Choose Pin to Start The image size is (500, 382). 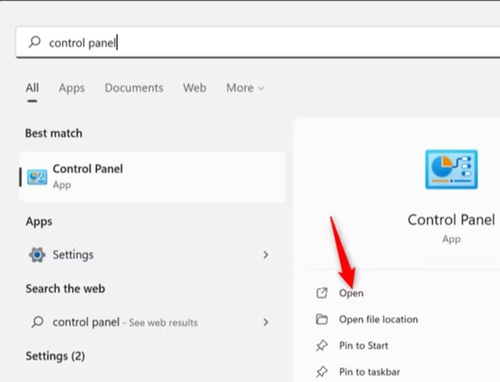[363, 345]
